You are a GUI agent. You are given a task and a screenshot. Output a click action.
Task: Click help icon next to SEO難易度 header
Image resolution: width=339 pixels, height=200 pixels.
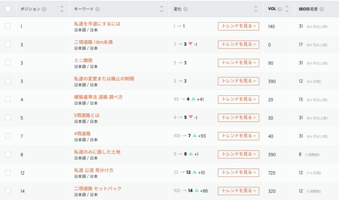tap(322, 9)
